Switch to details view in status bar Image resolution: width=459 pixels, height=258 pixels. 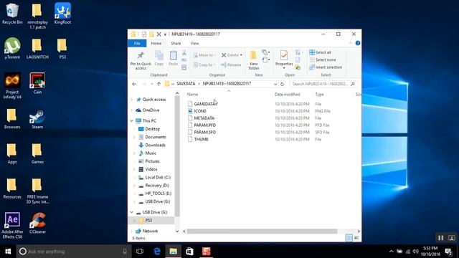click(349, 238)
